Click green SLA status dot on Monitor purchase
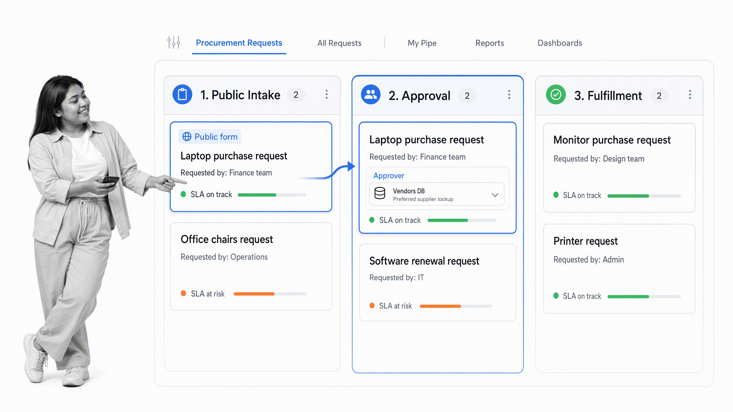This screenshot has height=412, width=733. pyautogui.click(x=556, y=195)
